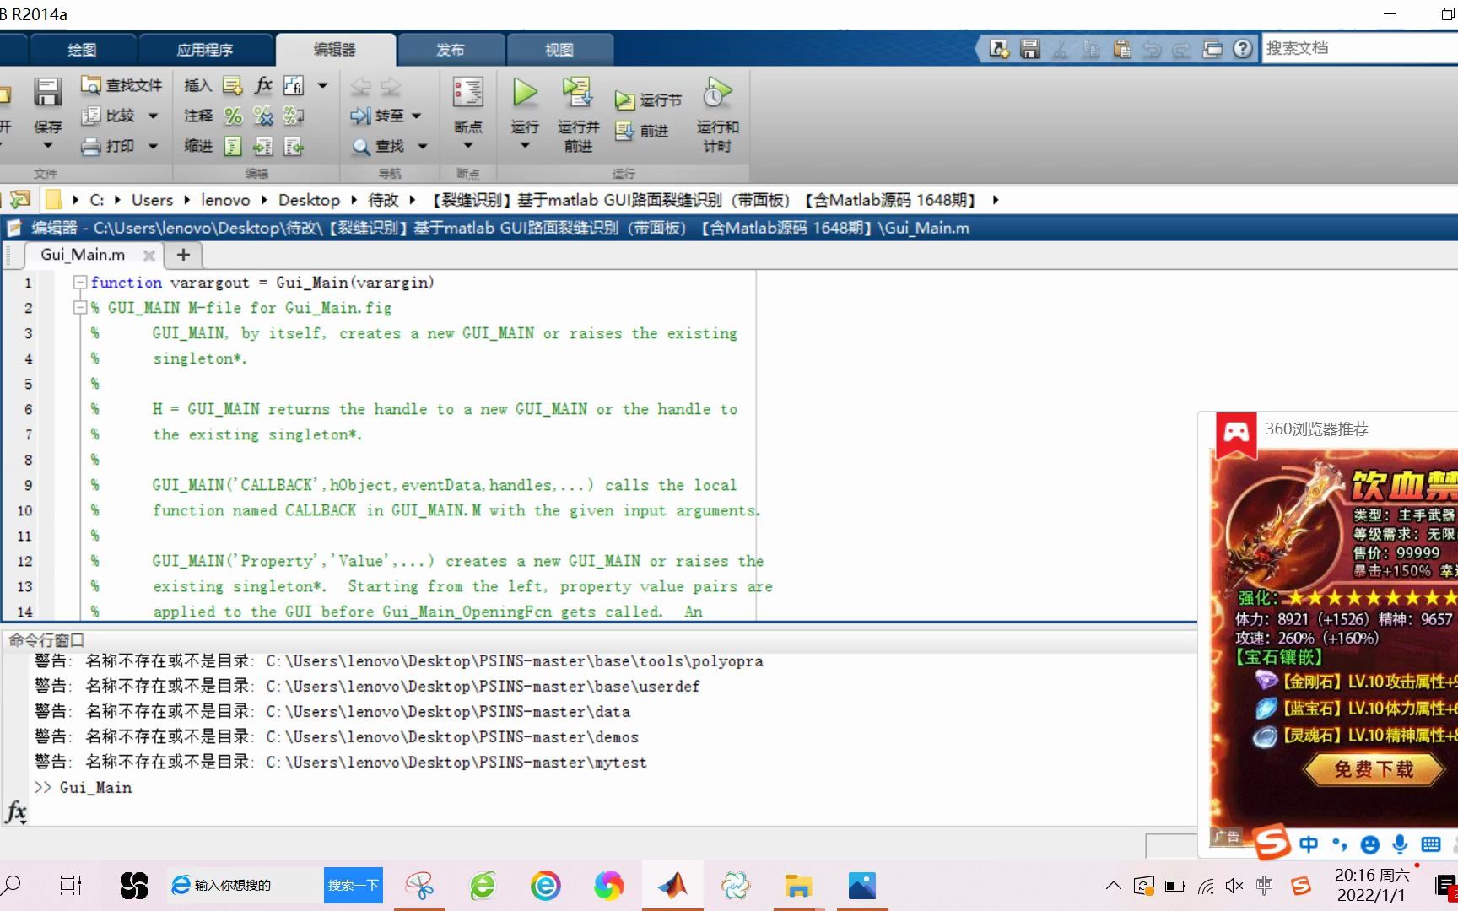1458x911 pixels.
Task: Toggle mute on the system volume icon
Action: [x=1234, y=885]
